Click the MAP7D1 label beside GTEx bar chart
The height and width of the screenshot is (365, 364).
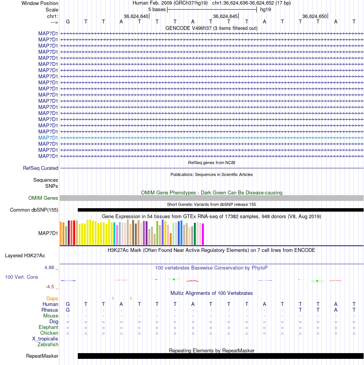pos(48,233)
